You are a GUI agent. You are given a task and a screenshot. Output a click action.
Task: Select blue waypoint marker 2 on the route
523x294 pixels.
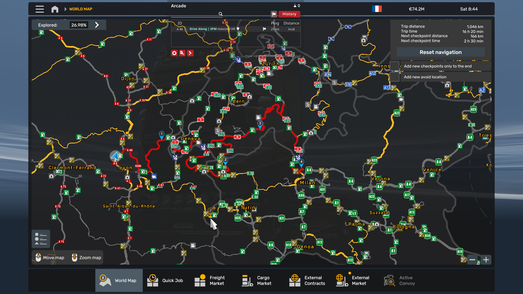pos(225,161)
